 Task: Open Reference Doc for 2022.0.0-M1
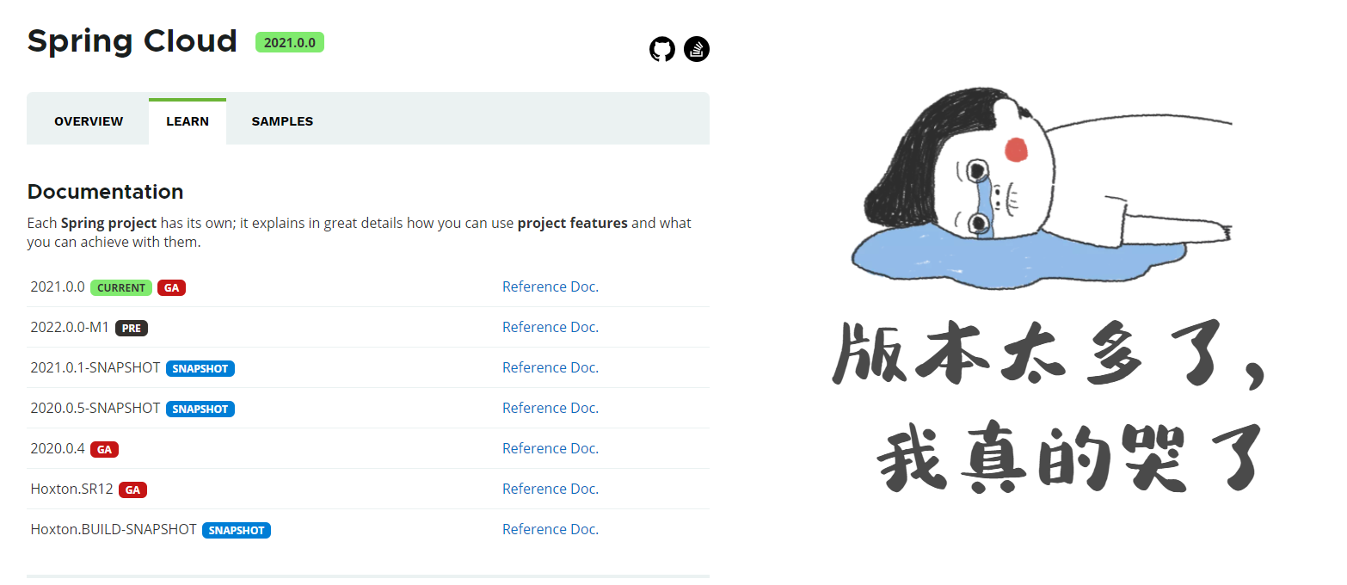550,326
